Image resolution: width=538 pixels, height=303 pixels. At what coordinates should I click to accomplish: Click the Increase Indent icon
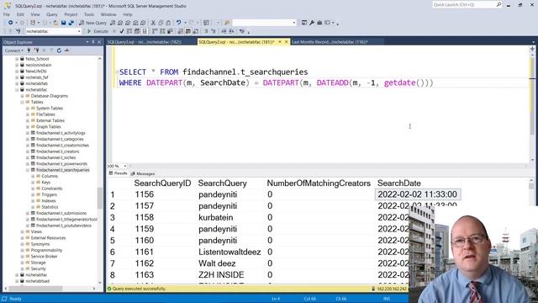tap(231, 31)
